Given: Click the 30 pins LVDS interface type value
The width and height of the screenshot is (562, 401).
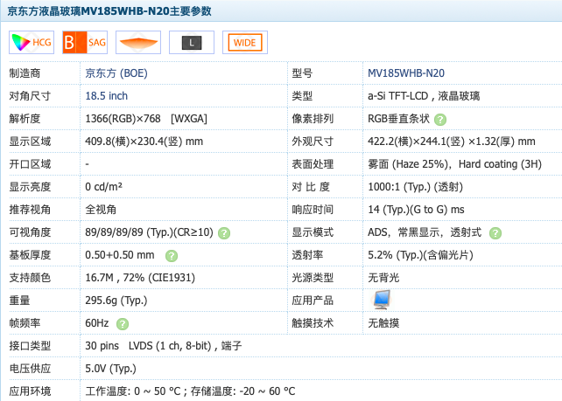Looking at the screenshot, I should [x=164, y=346].
